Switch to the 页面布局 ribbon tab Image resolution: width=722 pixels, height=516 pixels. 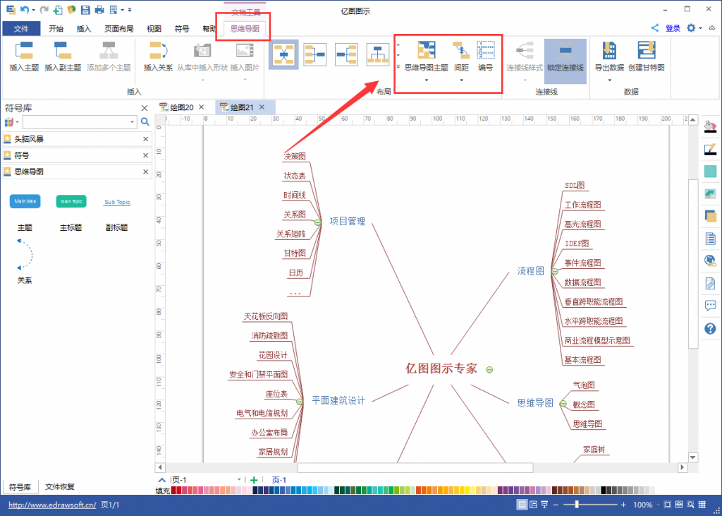[118, 29]
